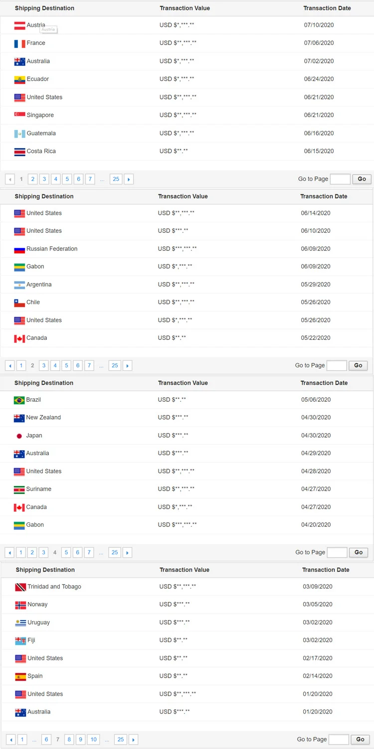Click the Singapore flag icon
The width and height of the screenshot is (374, 749).
point(19,115)
